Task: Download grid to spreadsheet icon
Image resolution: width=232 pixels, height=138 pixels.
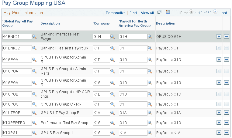Action: click(x=168, y=12)
